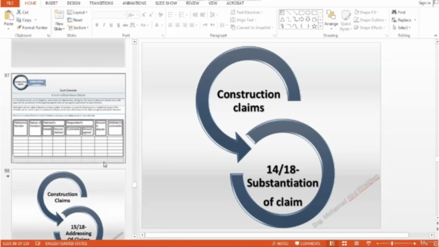Click the Sign in link
This screenshot has height=247, width=439.
[425, 3]
